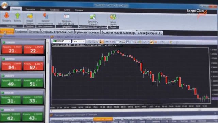Click the Buy tile showing 87
Viewport: 218px width, 123px height.
(x=33, y=66)
